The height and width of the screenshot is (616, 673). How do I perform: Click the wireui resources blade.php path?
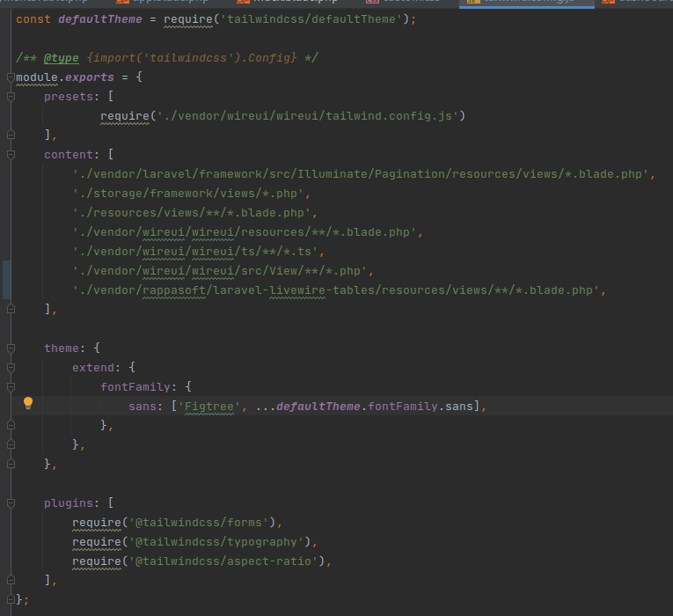(x=245, y=231)
